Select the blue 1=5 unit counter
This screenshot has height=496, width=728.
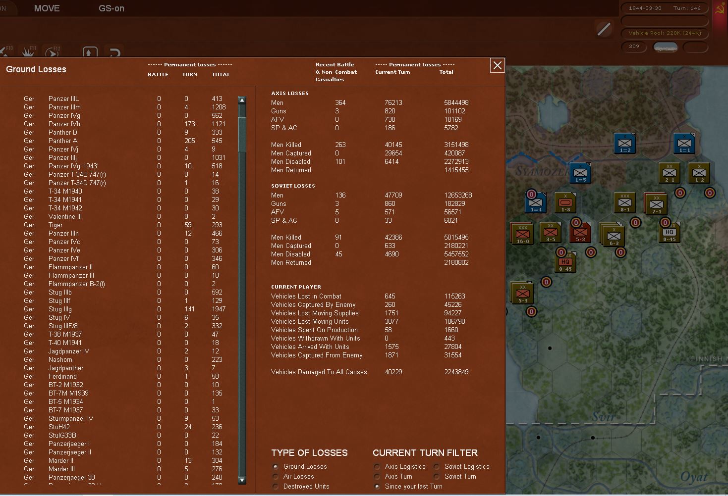pyautogui.click(x=580, y=173)
